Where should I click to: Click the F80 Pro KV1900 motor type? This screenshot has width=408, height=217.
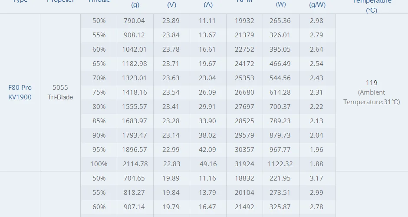(x=20, y=92)
